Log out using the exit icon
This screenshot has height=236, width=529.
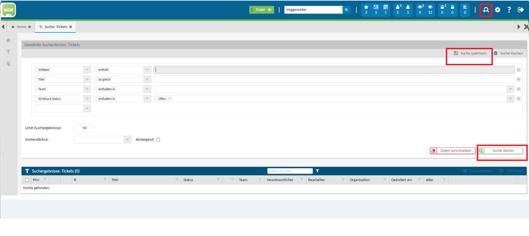pos(521,10)
